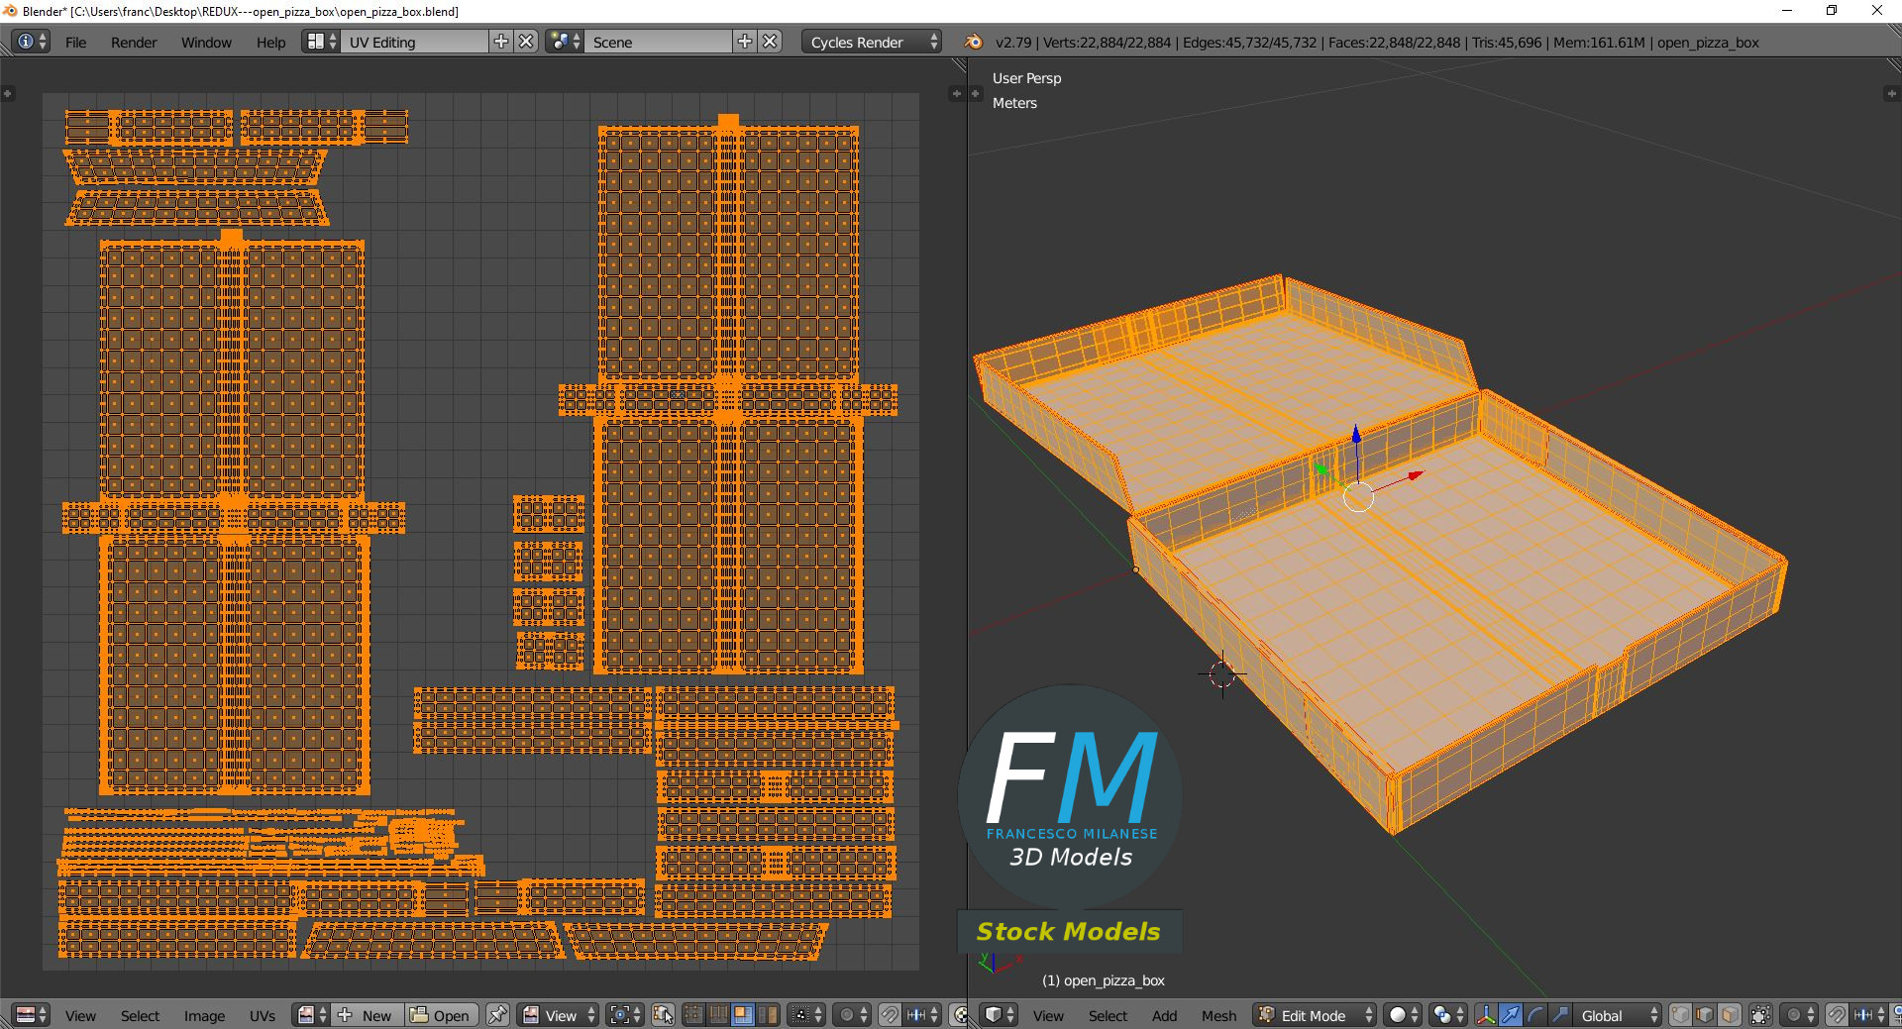Select UV island selection mode
This screenshot has width=1902, height=1029.
[x=768, y=1015]
